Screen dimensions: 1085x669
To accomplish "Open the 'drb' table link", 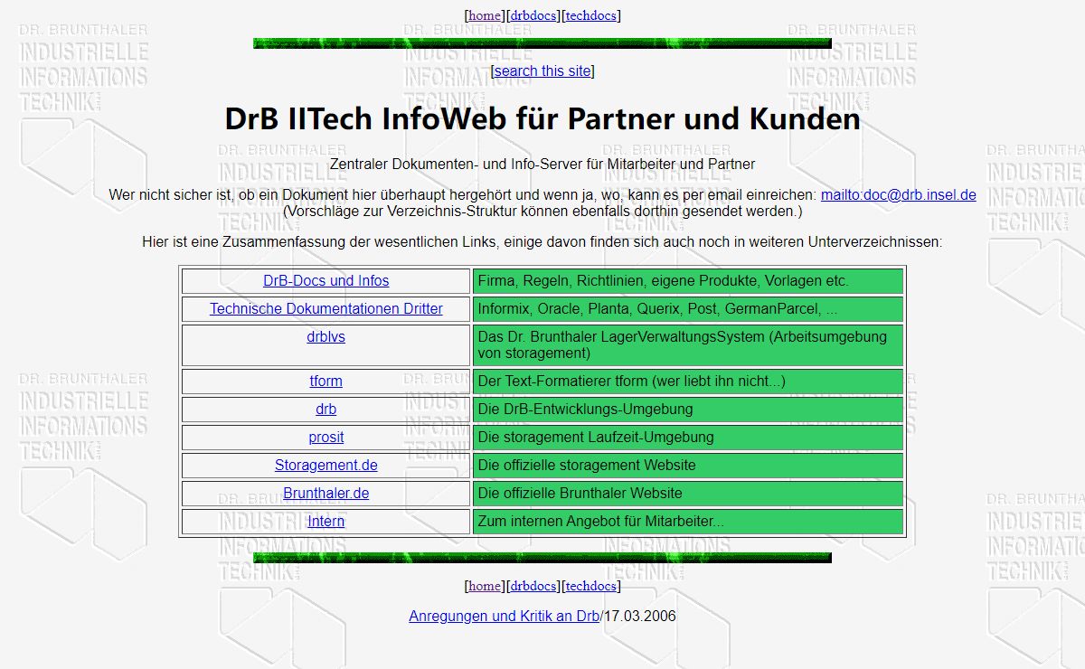I will tap(326, 410).
